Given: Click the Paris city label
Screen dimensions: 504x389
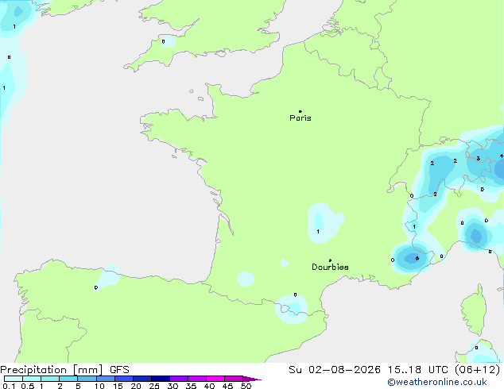Looking at the screenshot, I should coord(300,118).
